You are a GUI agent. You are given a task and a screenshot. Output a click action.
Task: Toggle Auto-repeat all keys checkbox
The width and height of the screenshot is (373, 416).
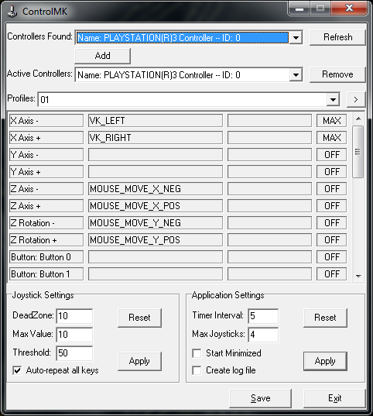(17, 370)
